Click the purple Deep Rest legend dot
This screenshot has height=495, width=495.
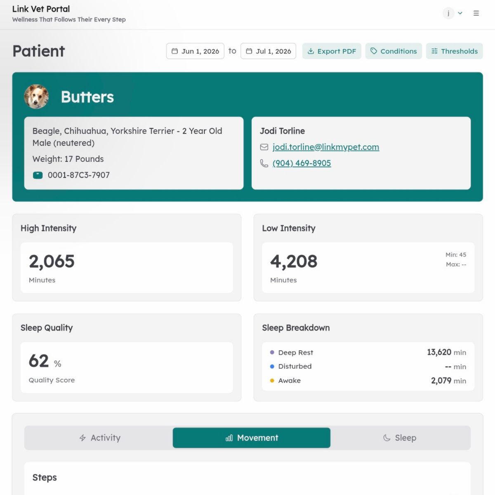(272, 352)
